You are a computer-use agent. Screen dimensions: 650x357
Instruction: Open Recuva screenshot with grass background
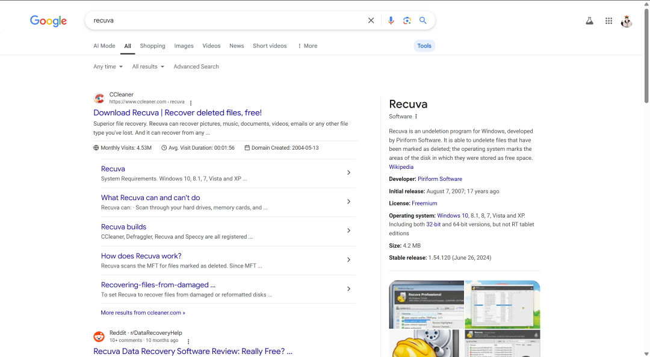coord(503,304)
